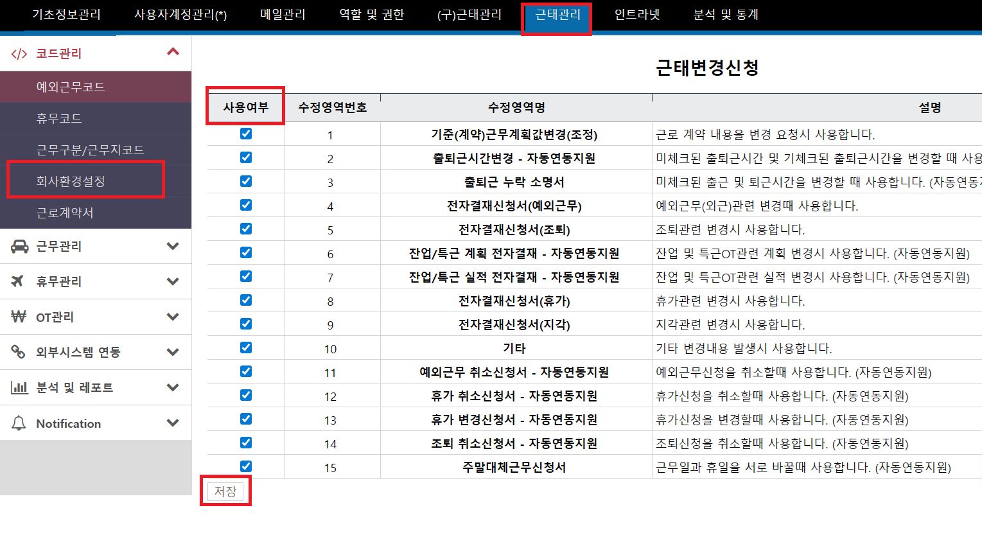Disable the 주말대체근무신청서 usage checkbox

coord(246,466)
